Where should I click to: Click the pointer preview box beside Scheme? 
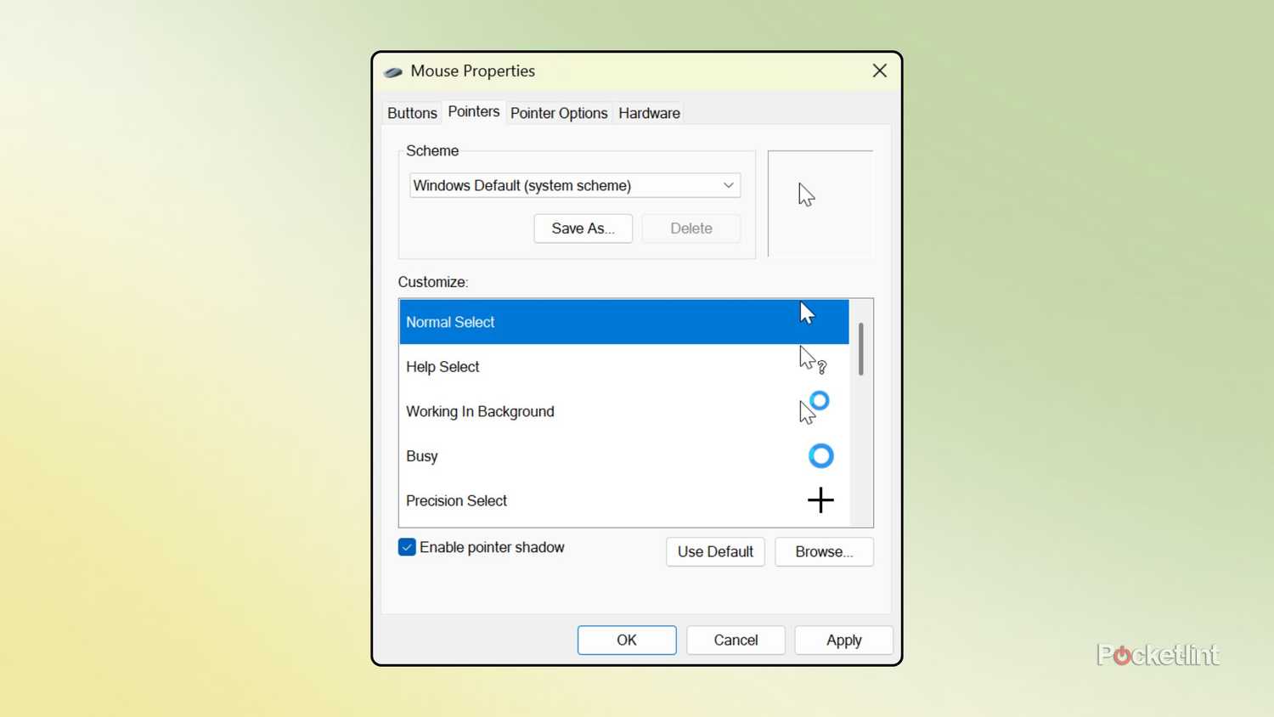pos(820,204)
